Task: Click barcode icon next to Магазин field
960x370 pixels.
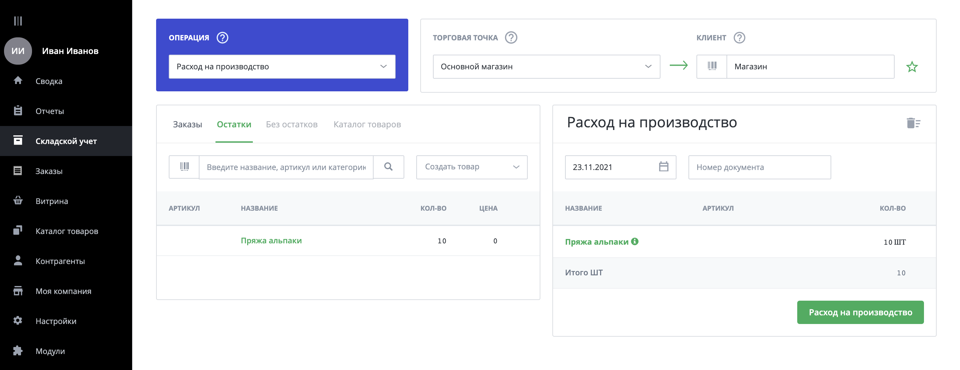Action: click(711, 67)
